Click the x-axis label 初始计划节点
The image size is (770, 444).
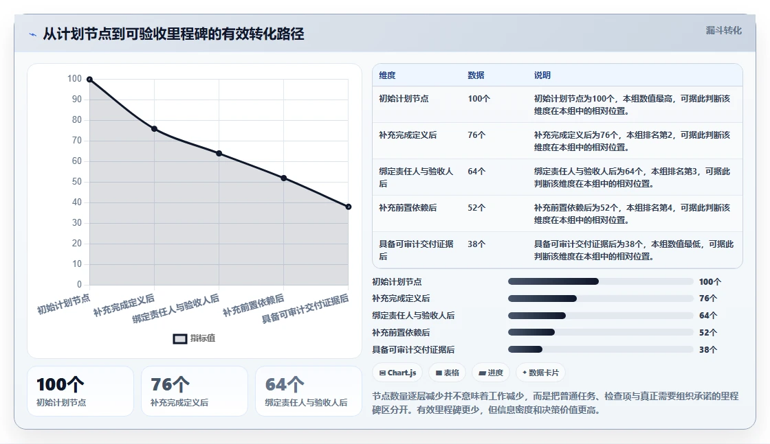[64, 304]
